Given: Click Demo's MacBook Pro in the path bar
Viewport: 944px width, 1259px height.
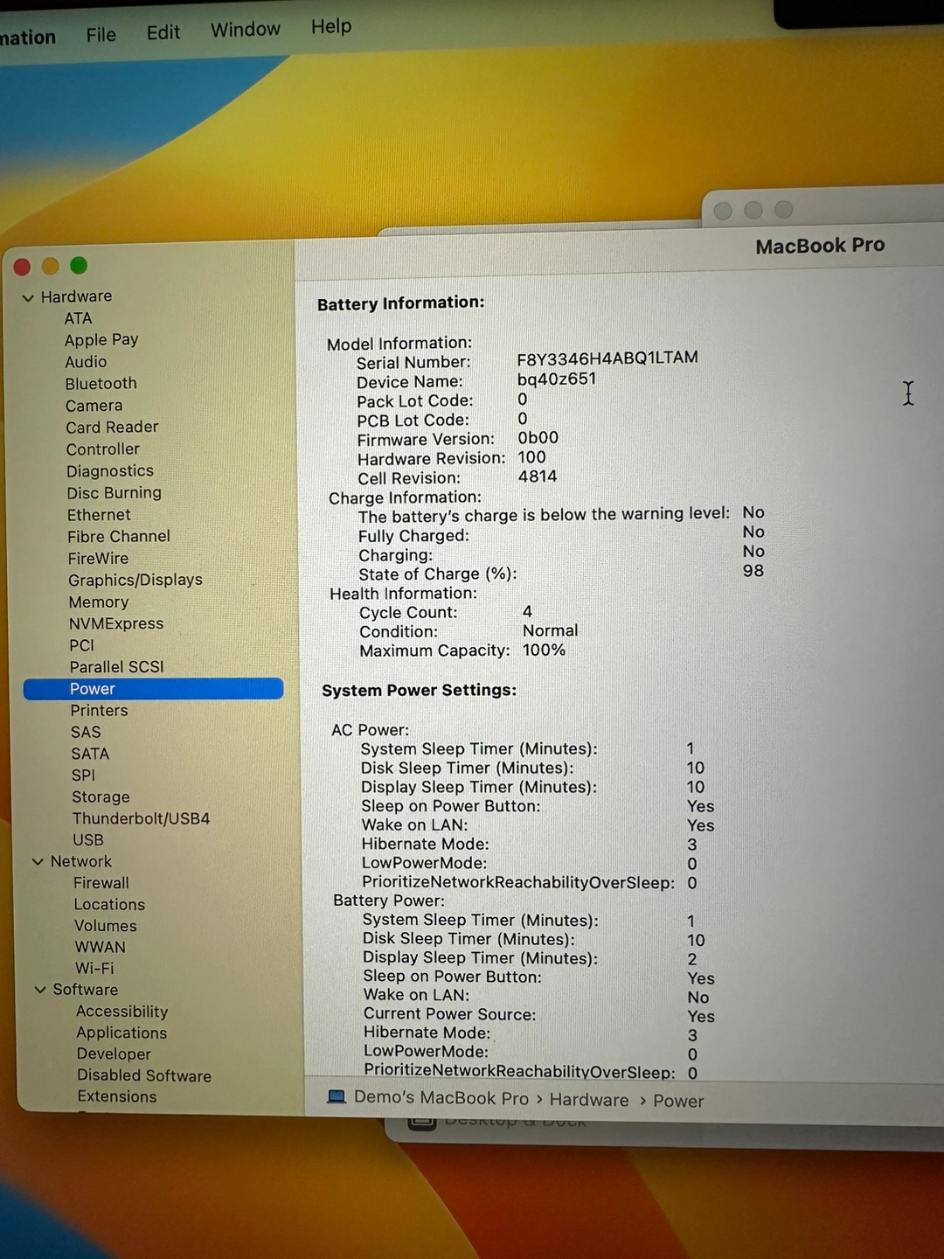Looking at the screenshot, I should tap(441, 1098).
